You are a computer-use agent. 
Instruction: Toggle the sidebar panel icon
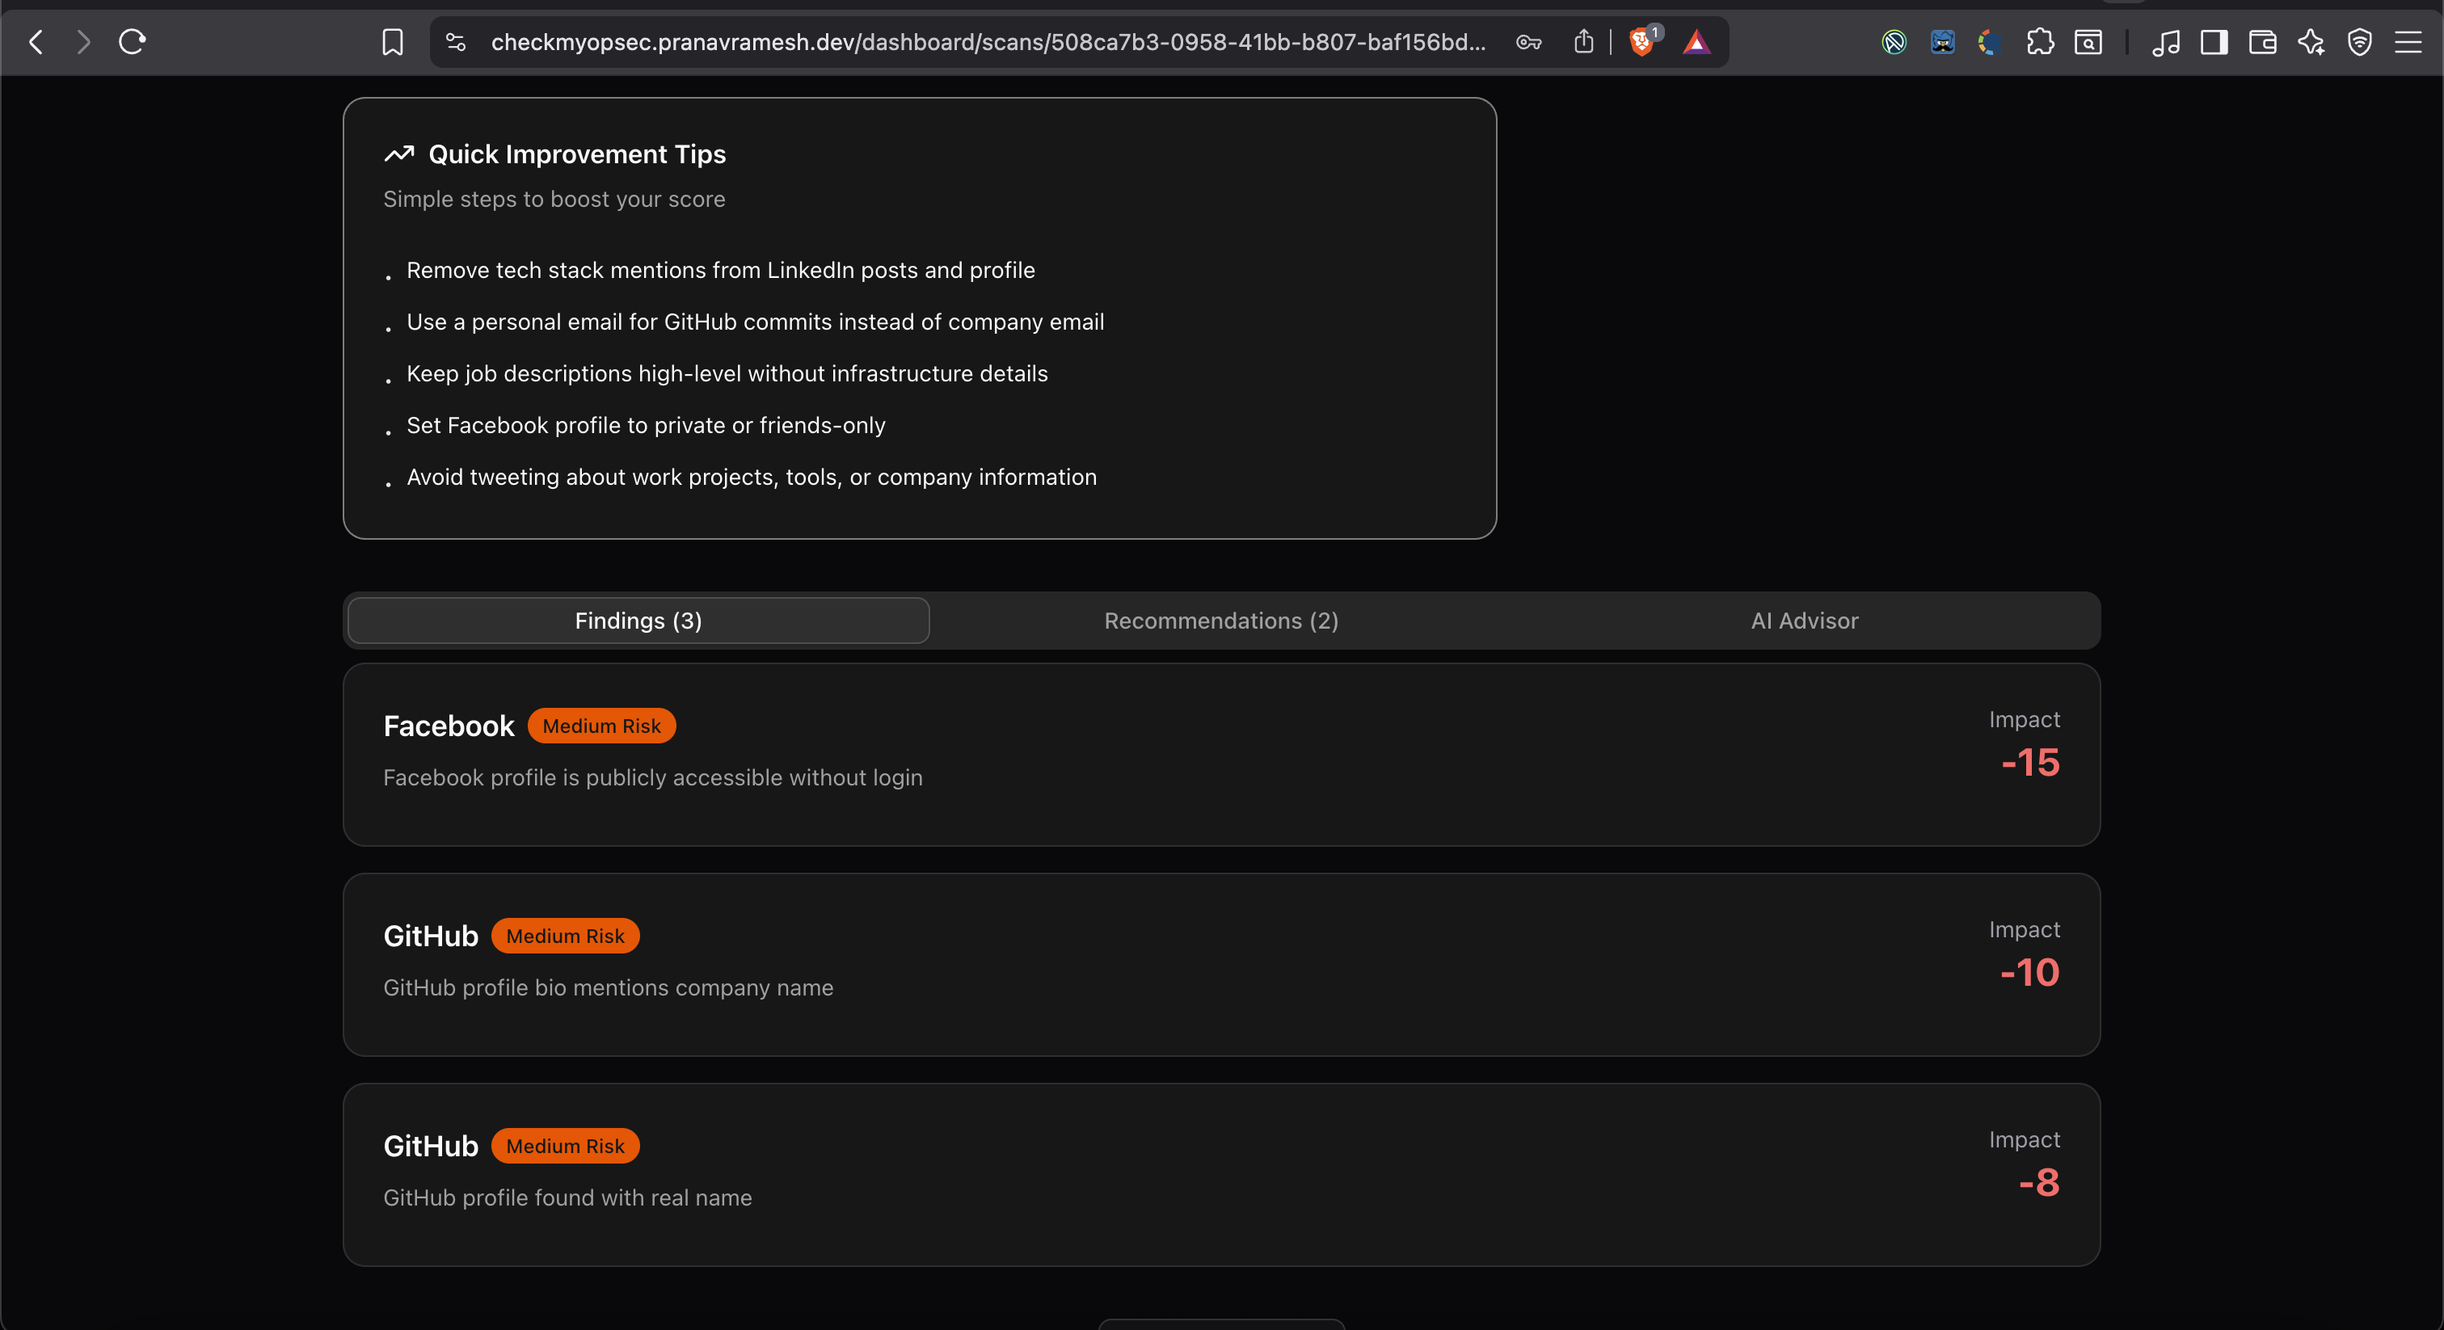coord(2214,42)
